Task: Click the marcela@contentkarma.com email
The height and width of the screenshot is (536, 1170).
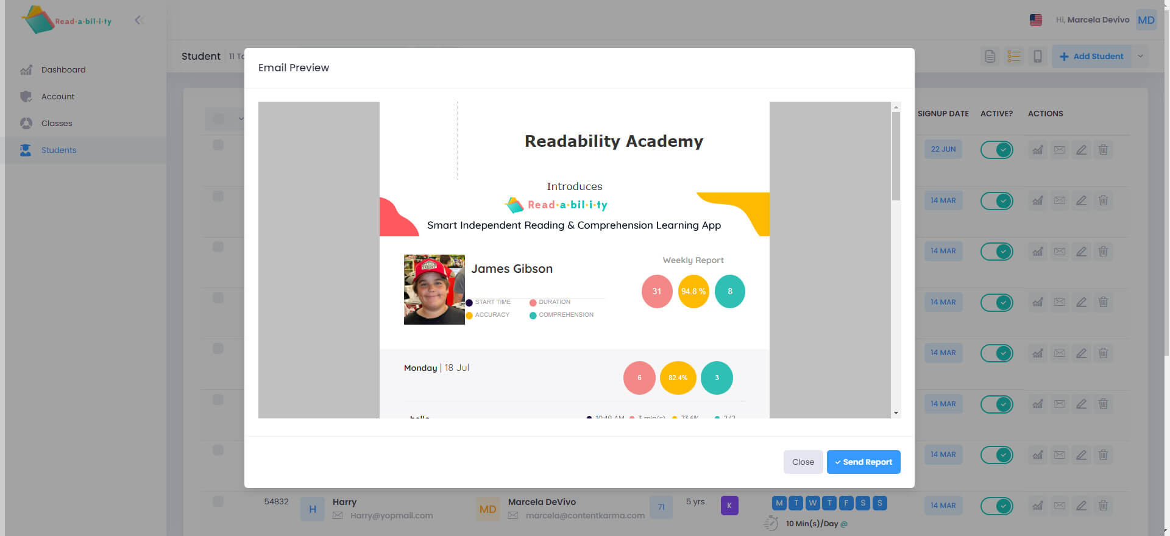Action: click(585, 515)
